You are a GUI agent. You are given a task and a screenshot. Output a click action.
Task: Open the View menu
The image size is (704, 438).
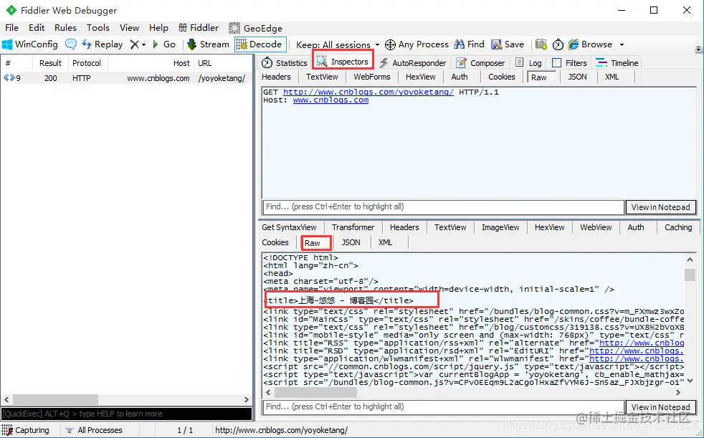pos(129,28)
